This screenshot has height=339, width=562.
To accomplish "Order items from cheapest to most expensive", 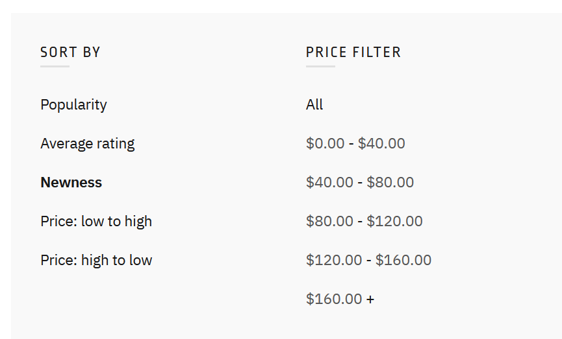I will (x=96, y=222).
